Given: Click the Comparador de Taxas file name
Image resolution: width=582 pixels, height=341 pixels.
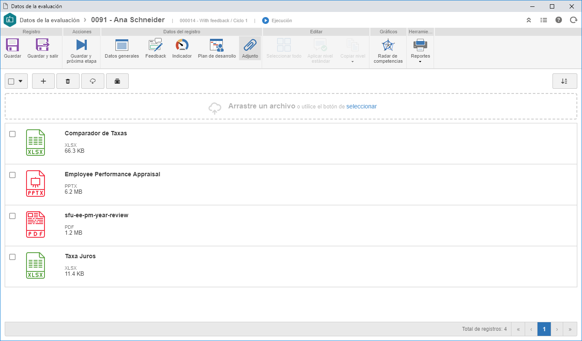Looking at the screenshot, I should (96, 133).
